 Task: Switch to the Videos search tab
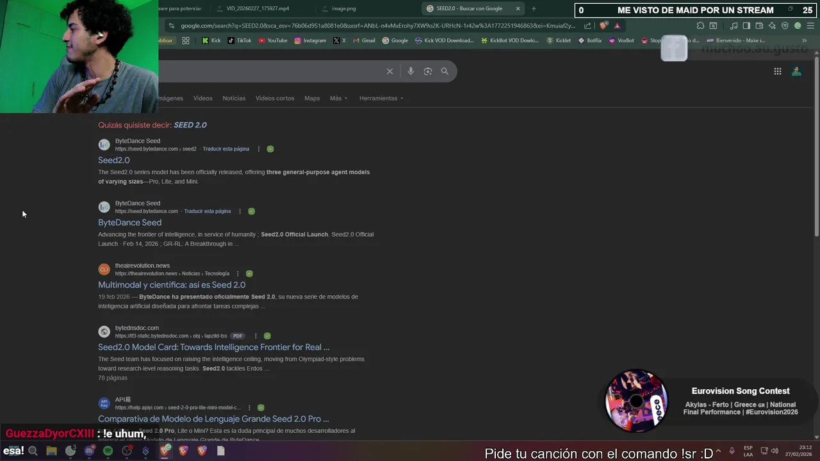(x=202, y=98)
